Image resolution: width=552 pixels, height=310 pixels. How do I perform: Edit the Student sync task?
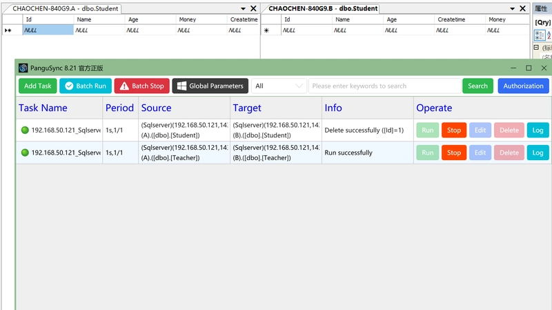(480, 130)
